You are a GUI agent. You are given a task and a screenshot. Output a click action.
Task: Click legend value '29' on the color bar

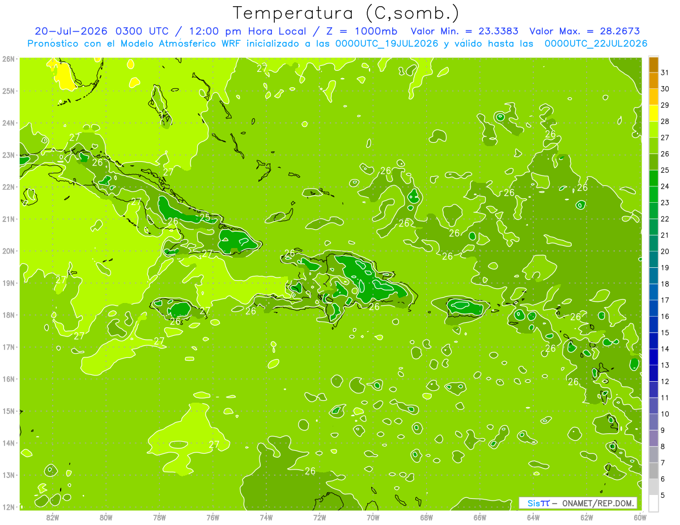coord(665,105)
